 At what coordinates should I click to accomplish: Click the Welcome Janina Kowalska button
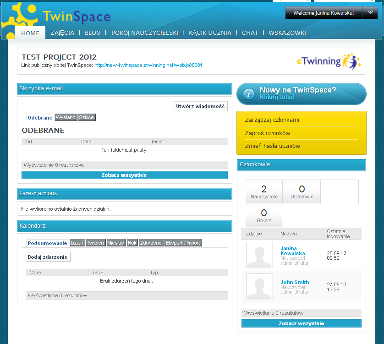[324, 13]
